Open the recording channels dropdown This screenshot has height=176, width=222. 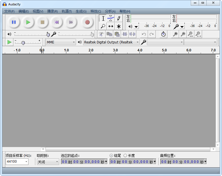(200, 42)
